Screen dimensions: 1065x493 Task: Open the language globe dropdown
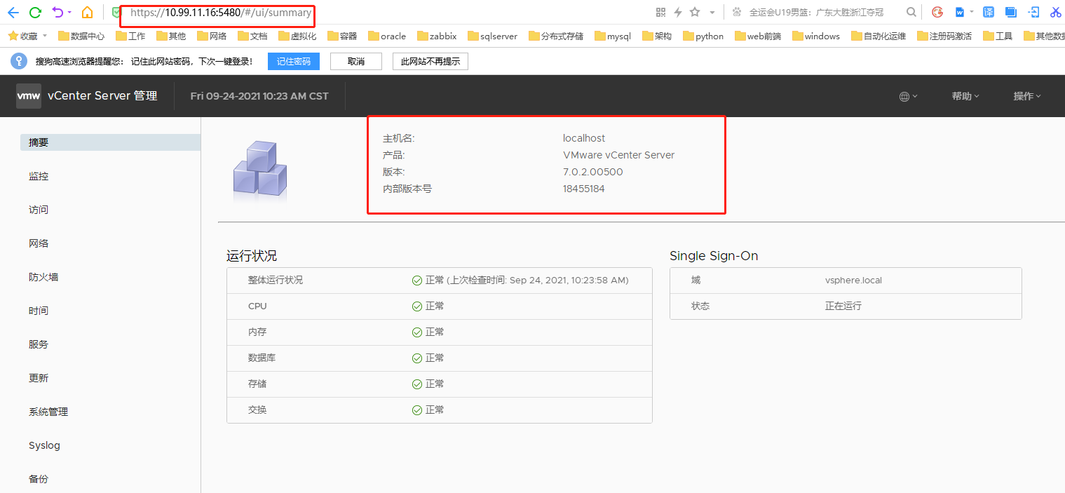[x=908, y=97]
